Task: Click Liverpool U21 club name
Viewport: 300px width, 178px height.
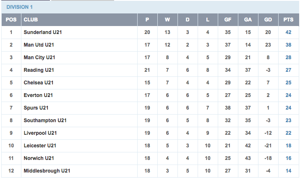Action: pyautogui.click(x=40, y=133)
